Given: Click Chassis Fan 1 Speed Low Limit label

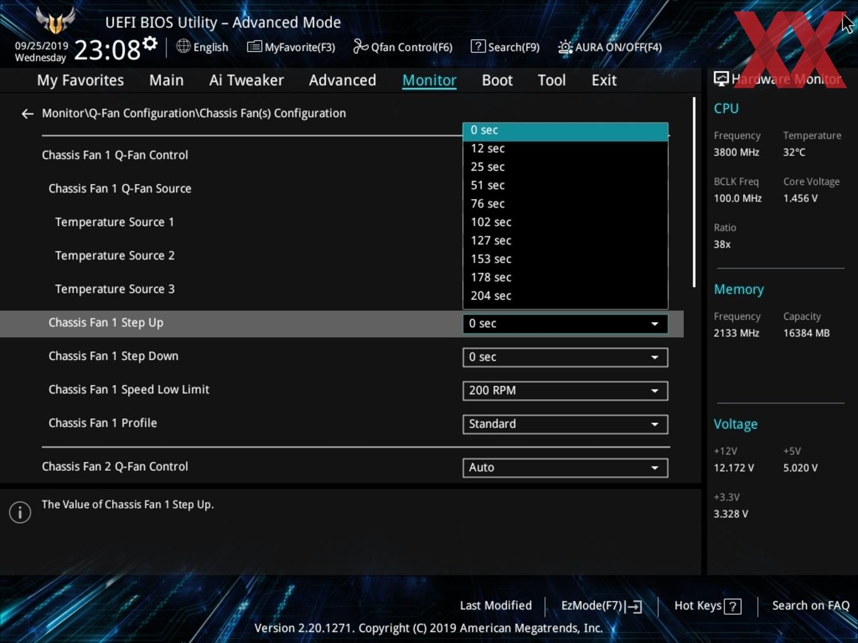Looking at the screenshot, I should coord(129,390).
